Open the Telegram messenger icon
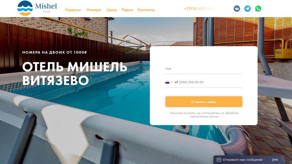Image resolution: width=292 pixels, height=164 pixels. click(x=247, y=8)
